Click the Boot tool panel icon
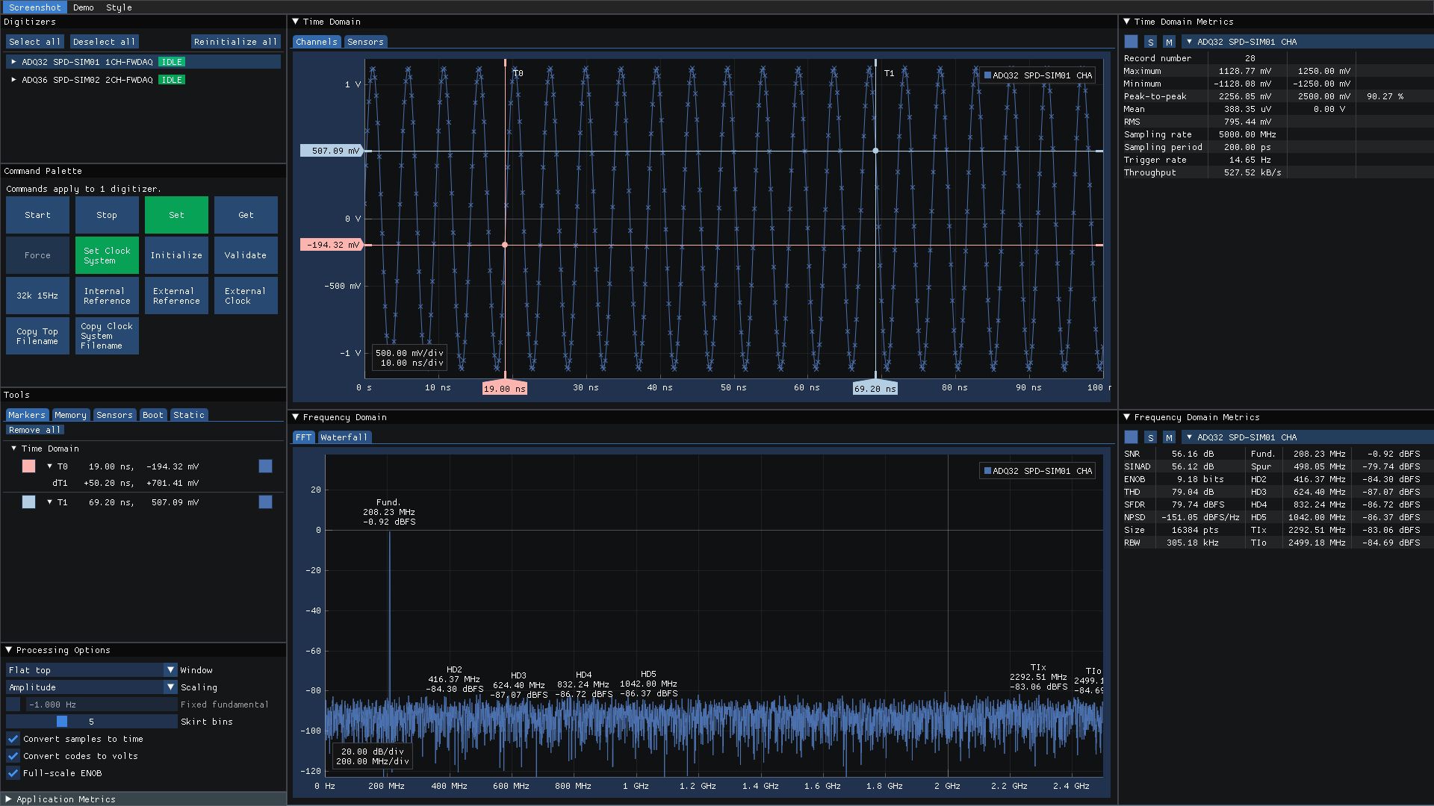This screenshot has height=806, width=1434. 151,414
